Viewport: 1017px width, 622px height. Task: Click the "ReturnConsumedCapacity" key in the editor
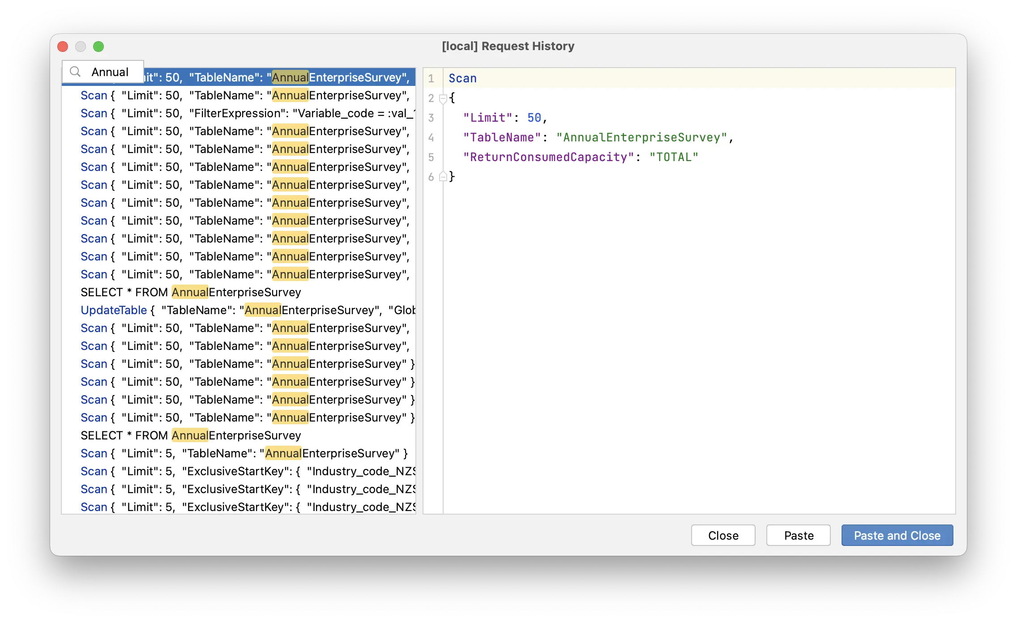(548, 157)
